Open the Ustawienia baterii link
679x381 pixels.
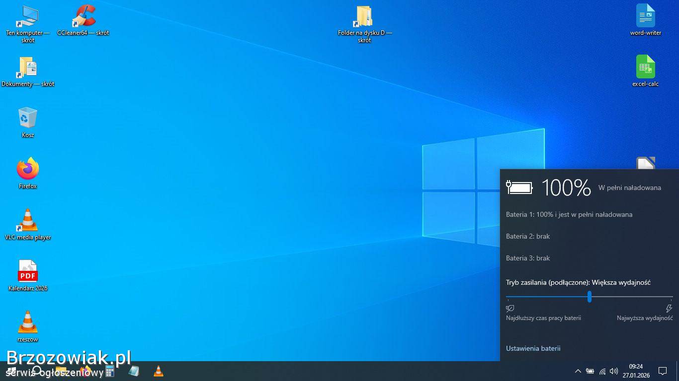533,348
